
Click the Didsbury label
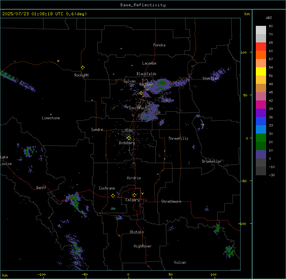(x=127, y=143)
